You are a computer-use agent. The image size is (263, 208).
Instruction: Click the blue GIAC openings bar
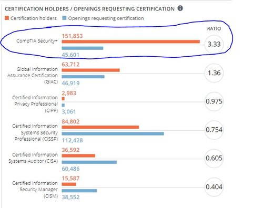point(83,77)
